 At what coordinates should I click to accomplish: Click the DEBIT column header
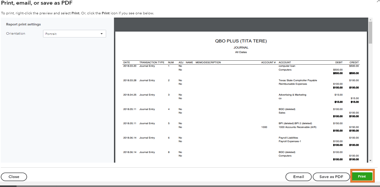click(339, 62)
